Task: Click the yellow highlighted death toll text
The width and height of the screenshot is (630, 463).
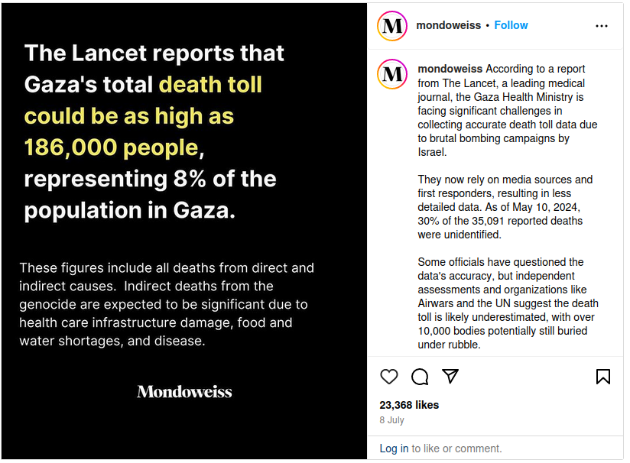Action: [130, 115]
